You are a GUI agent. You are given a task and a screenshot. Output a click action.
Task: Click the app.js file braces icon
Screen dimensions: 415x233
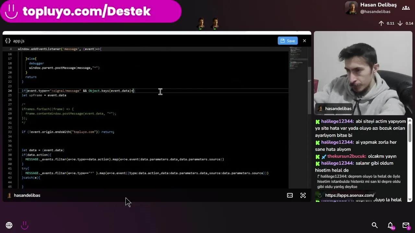[8, 41]
